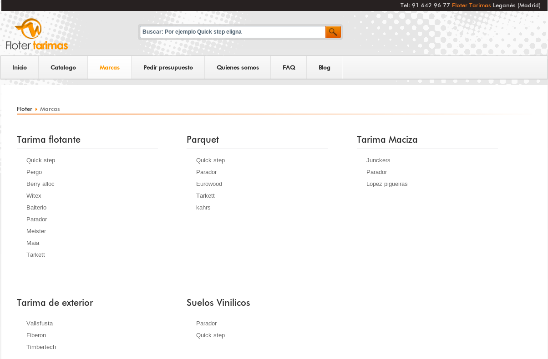Go to the Inicio menu item

(x=20, y=67)
